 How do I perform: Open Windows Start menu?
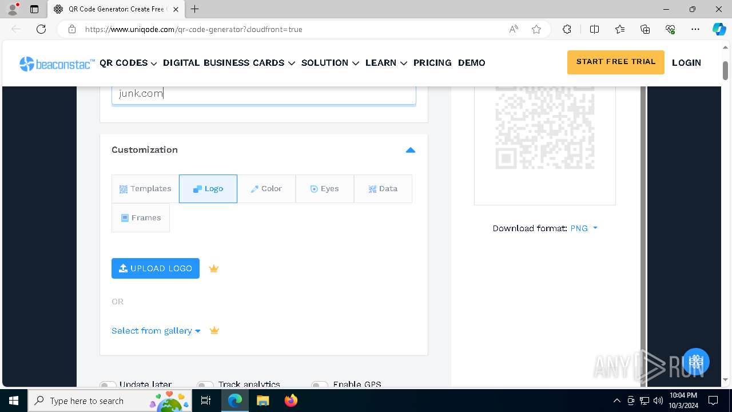14,401
